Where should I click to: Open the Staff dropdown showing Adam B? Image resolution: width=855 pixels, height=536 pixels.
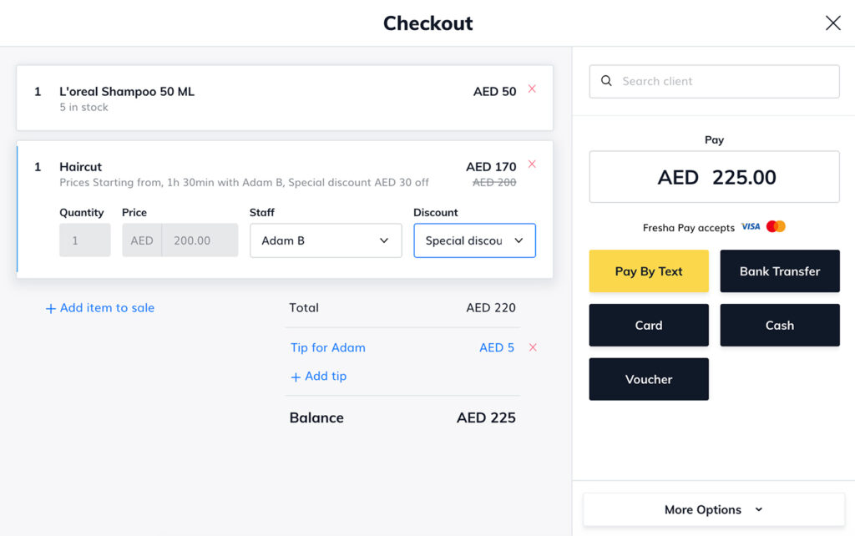click(326, 240)
